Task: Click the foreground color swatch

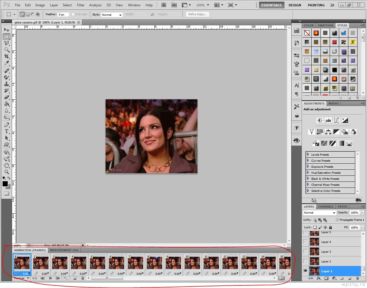Action: (5, 184)
